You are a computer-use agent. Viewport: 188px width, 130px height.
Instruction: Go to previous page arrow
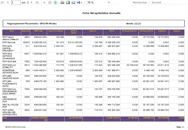coord(7,2)
